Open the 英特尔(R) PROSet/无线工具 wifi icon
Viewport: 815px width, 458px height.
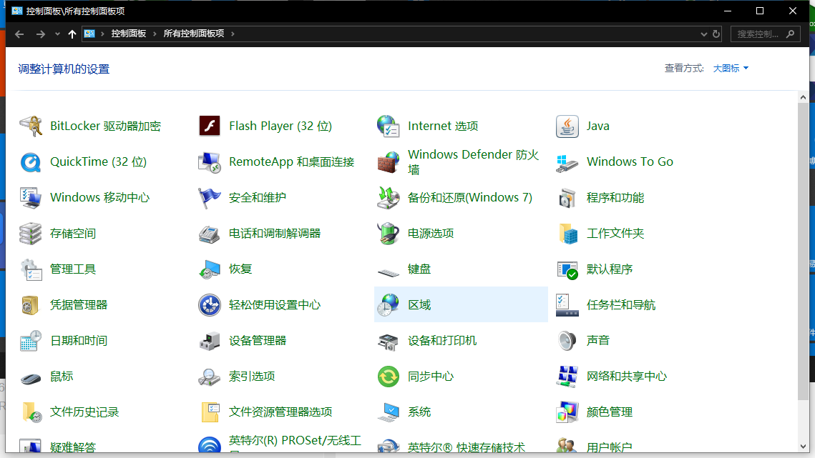210,445
